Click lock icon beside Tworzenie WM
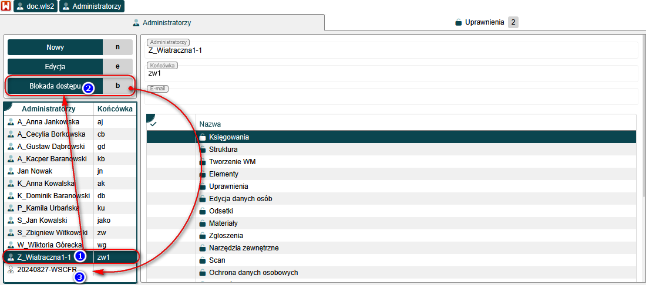Viewport: 646px width, 285px height. click(x=202, y=162)
